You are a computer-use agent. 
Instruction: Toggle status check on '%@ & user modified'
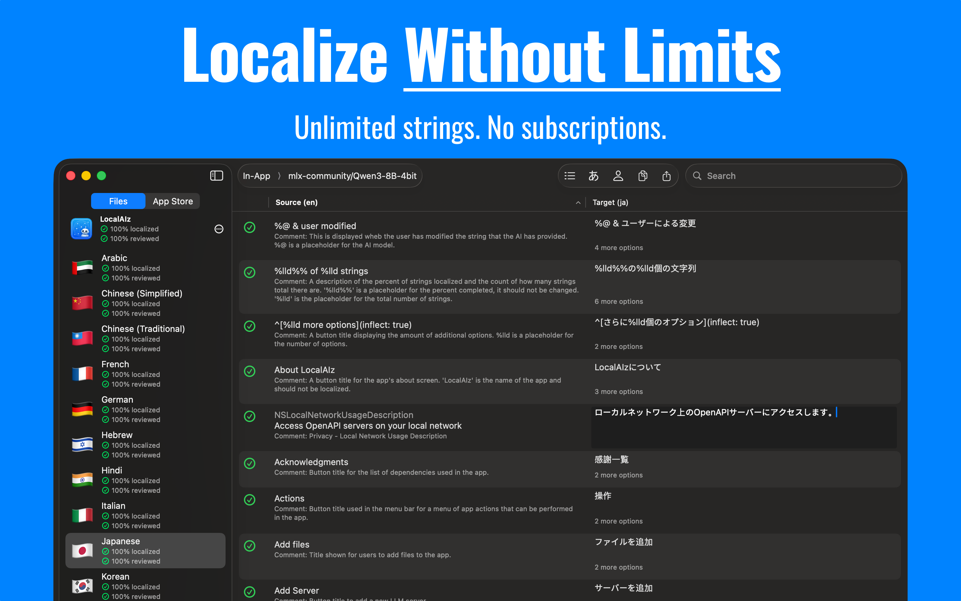coord(250,228)
